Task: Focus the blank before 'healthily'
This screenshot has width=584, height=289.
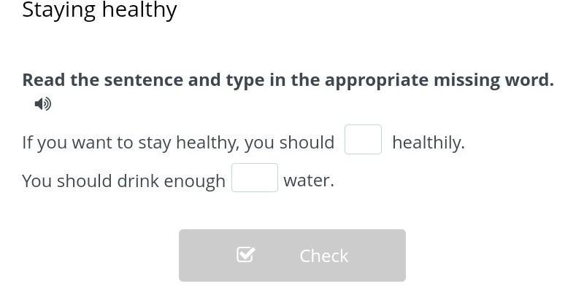Action: pos(363,140)
